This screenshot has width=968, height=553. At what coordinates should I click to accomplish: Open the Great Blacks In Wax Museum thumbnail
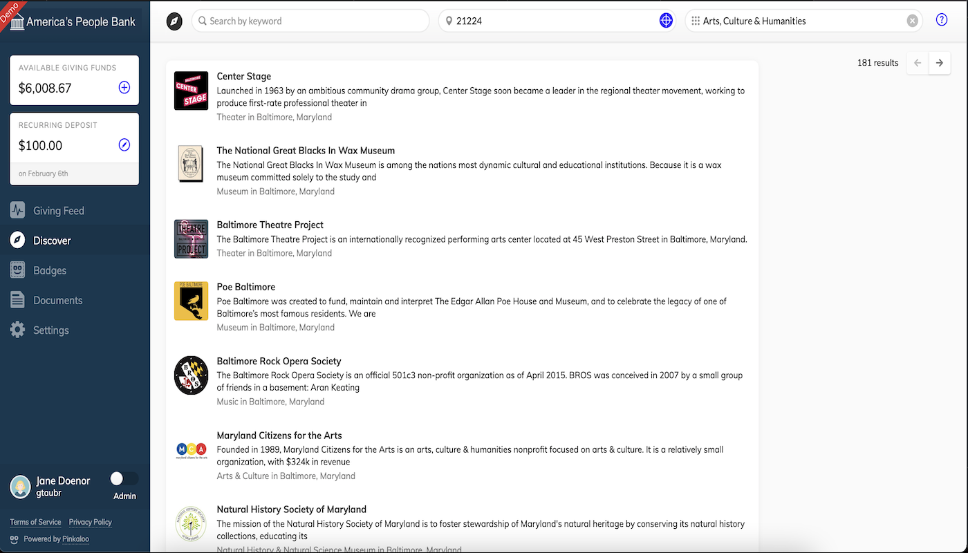coord(191,164)
